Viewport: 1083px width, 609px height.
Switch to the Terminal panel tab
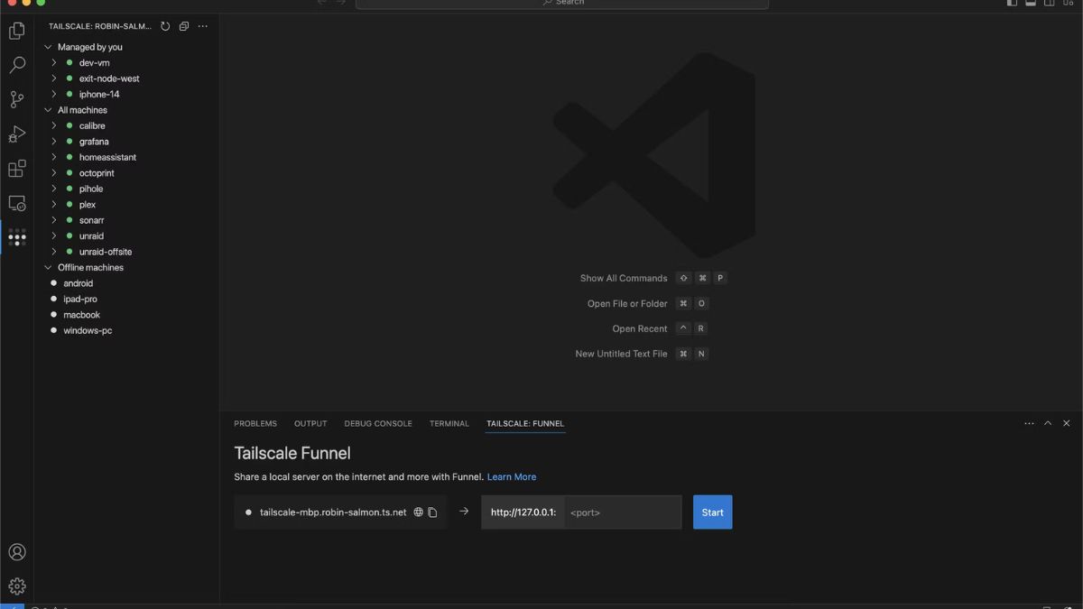449,423
